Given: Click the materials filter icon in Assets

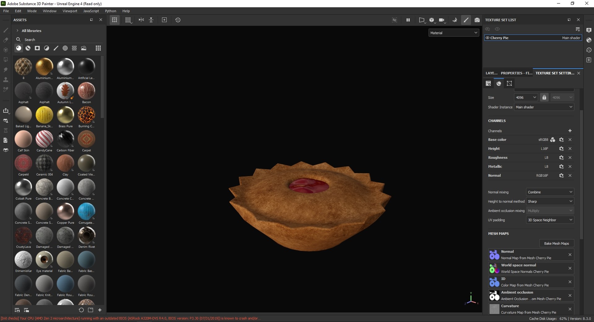Looking at the screenshot, I should [19, 48].
